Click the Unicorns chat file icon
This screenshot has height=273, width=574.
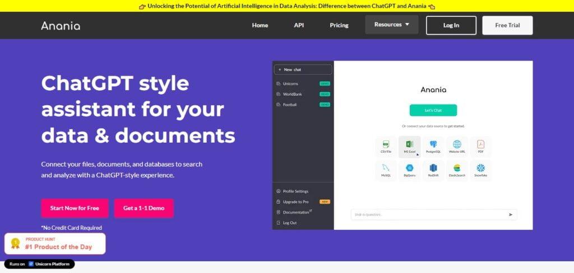click(278, 84)
